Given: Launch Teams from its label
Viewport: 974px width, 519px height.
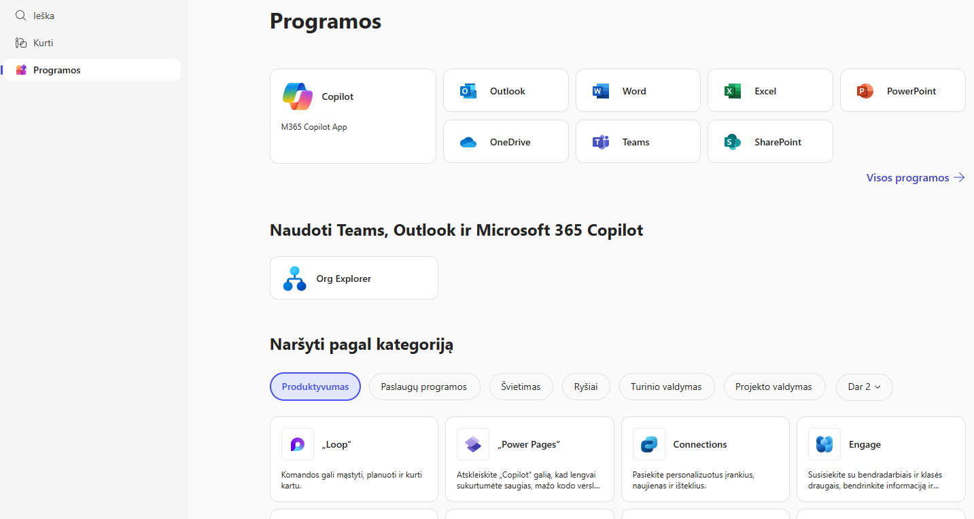Looking at the screenshot, I should [x=636, y=142].
